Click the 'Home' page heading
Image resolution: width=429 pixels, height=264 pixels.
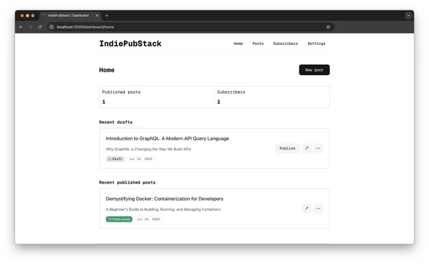(x=107, y=70)
